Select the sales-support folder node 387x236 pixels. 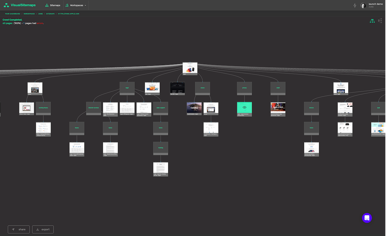click(161, 109)
